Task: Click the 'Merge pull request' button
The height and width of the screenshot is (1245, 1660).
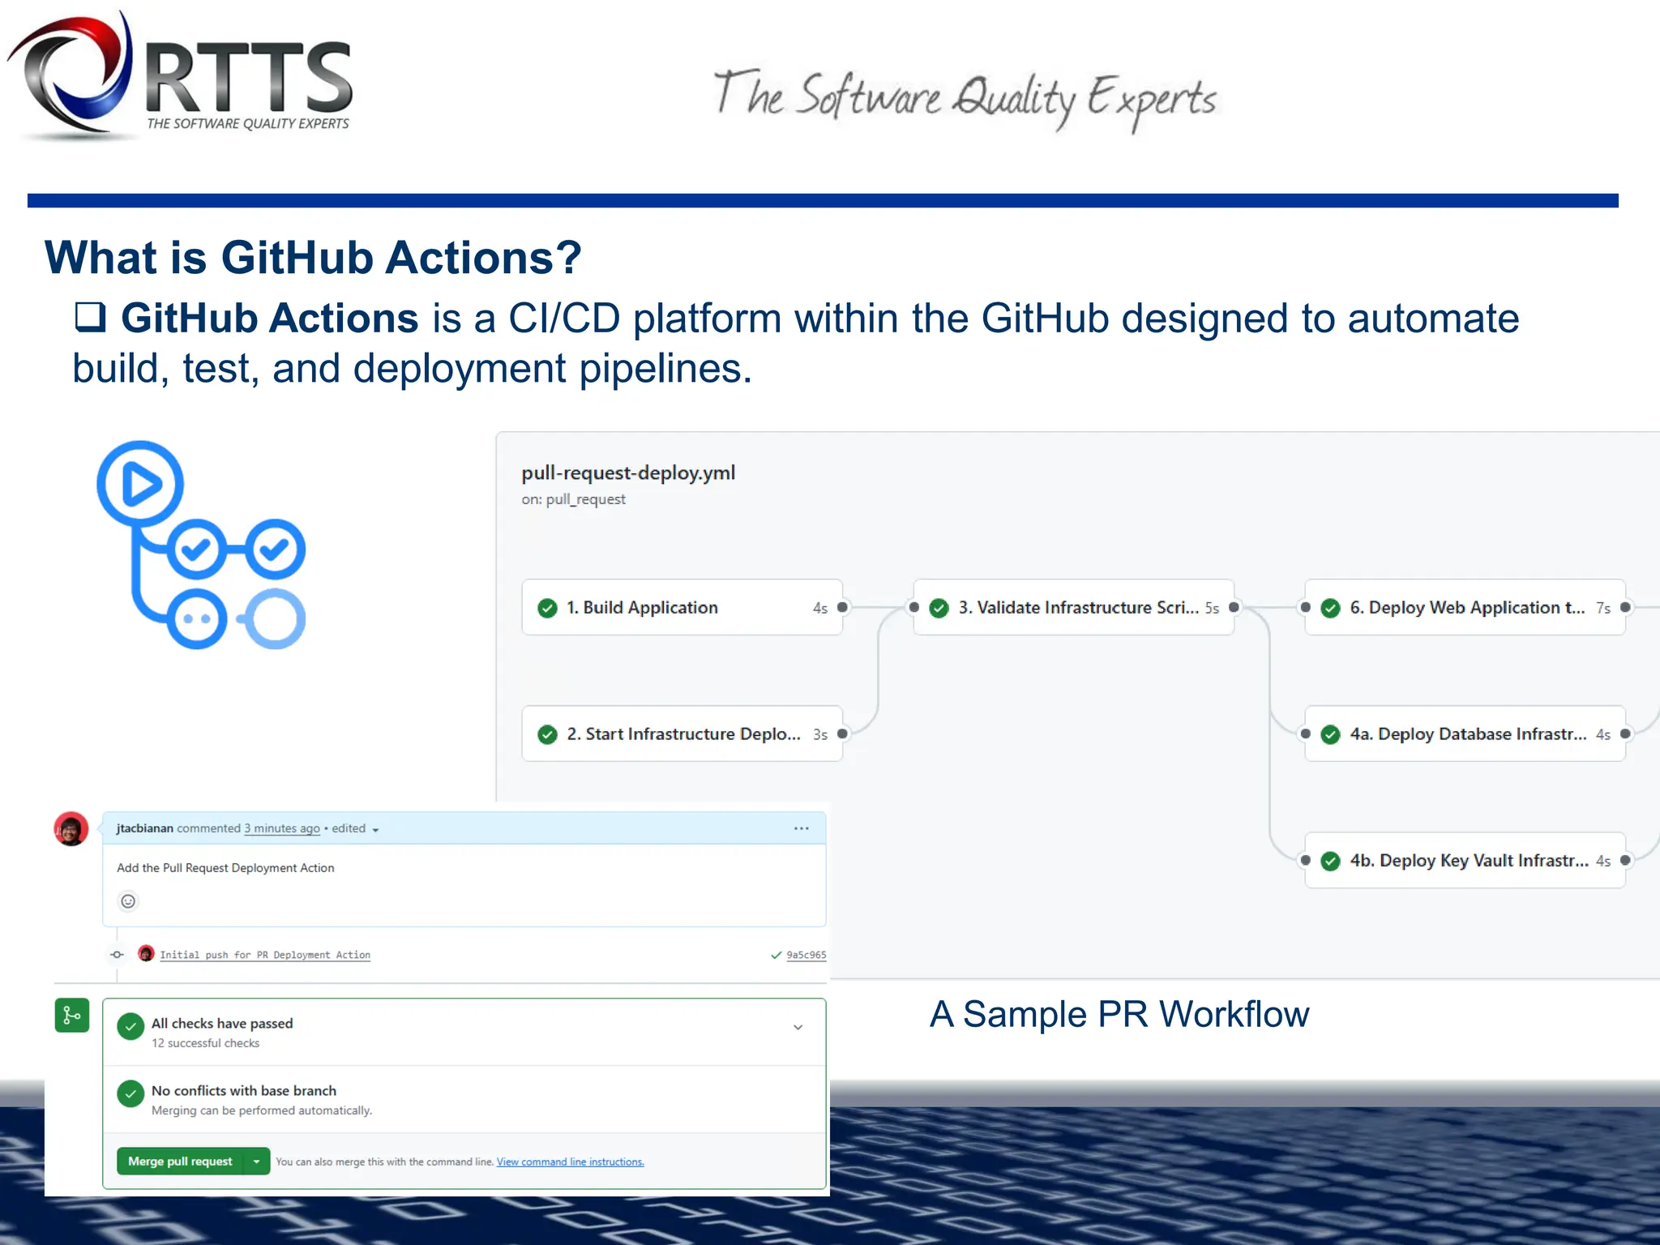Action: [180, 1162]
